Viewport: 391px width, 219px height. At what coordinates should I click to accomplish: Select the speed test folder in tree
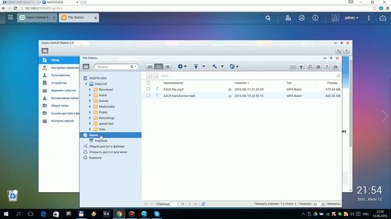click(106, 123)
